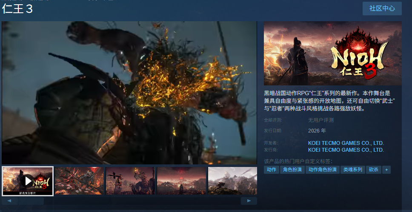
Task: Play the trailer thumbnail with Nioh 3 logo
Action: point(28,181)
